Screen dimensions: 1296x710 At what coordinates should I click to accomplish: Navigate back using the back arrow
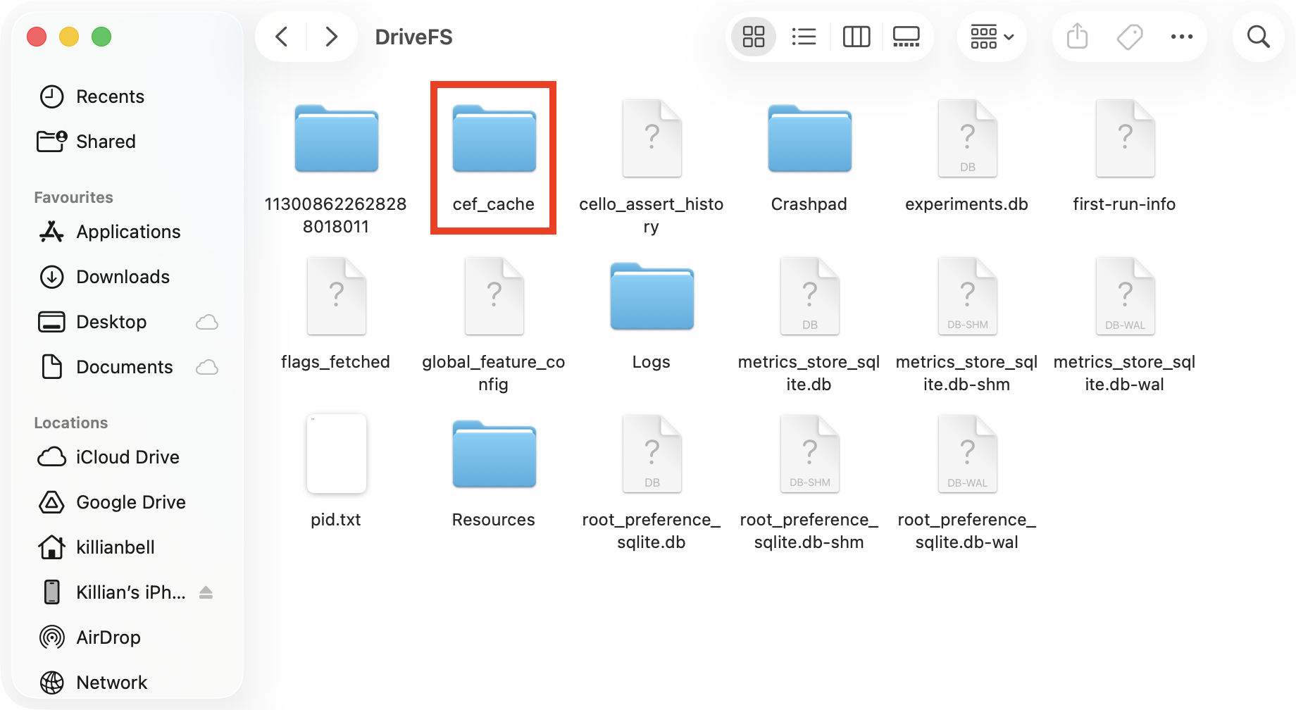coord(280,37)
